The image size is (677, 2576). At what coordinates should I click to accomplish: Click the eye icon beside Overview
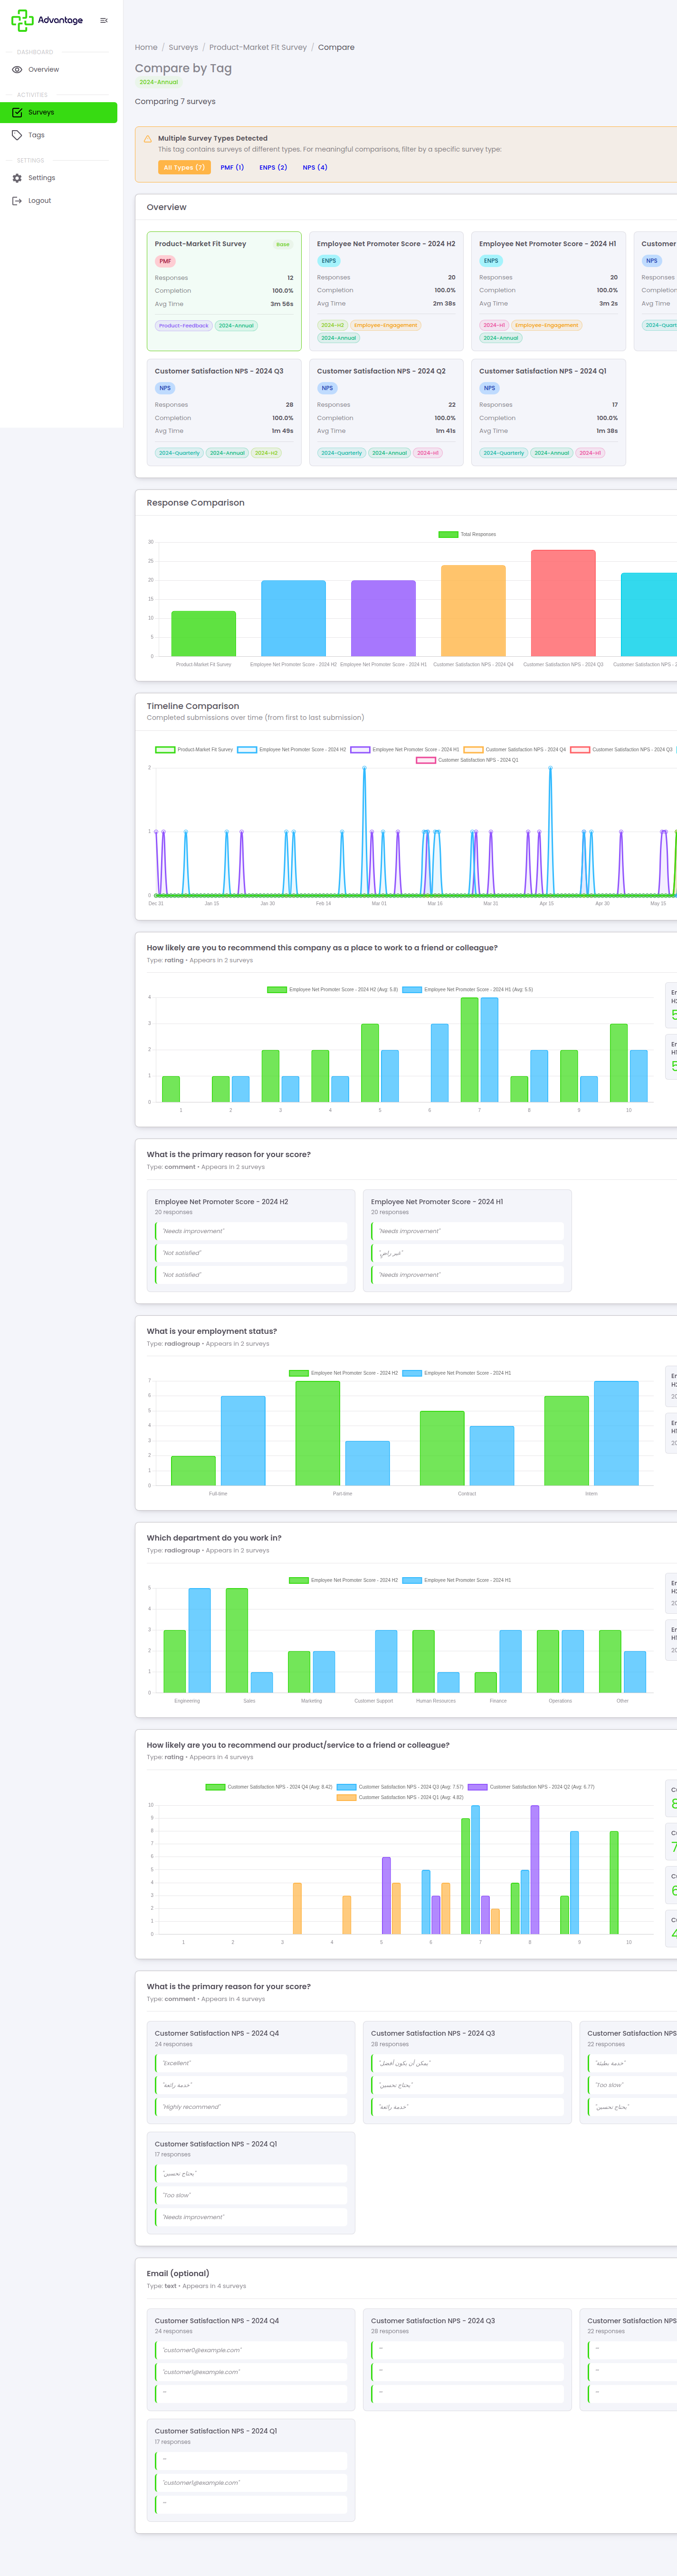coord(17,70)
